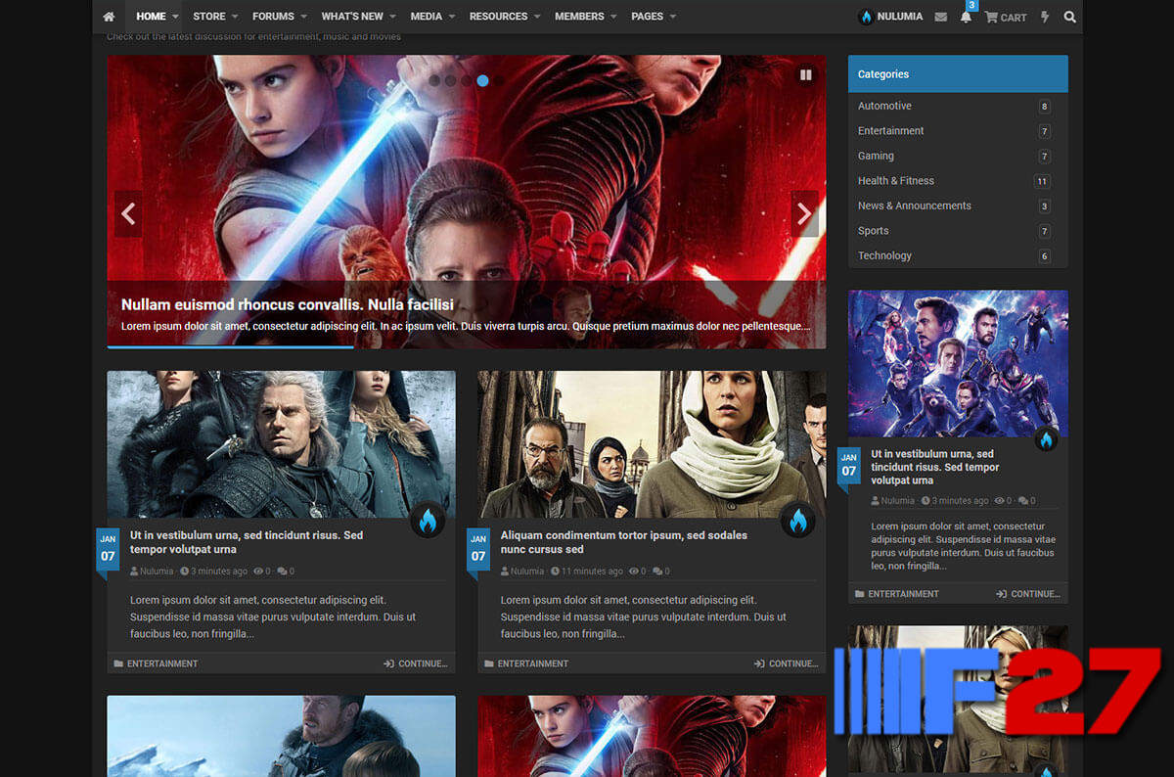Open the Avengers article thumbnail
Screen dimensions: 1174x777
(958, 363)
